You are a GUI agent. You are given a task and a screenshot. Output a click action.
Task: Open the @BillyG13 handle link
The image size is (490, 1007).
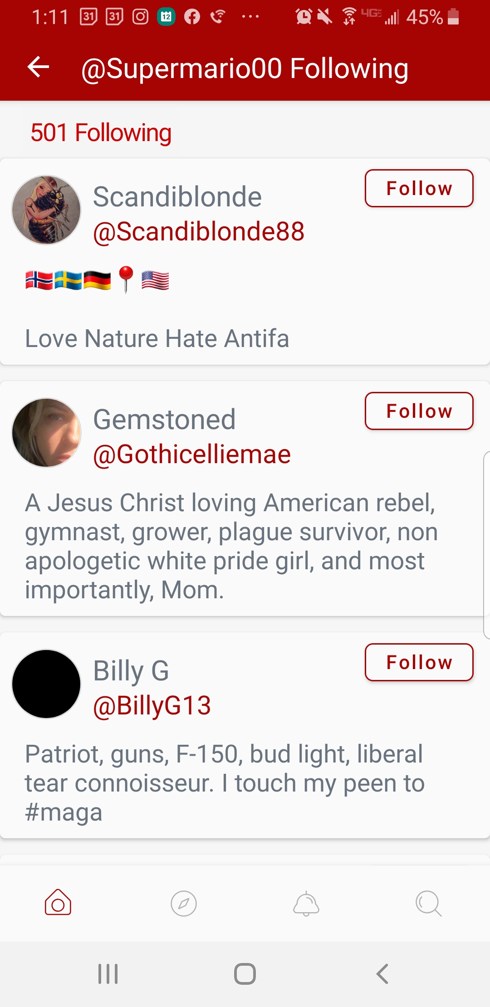pyautogui.click(x=152, y=706)
